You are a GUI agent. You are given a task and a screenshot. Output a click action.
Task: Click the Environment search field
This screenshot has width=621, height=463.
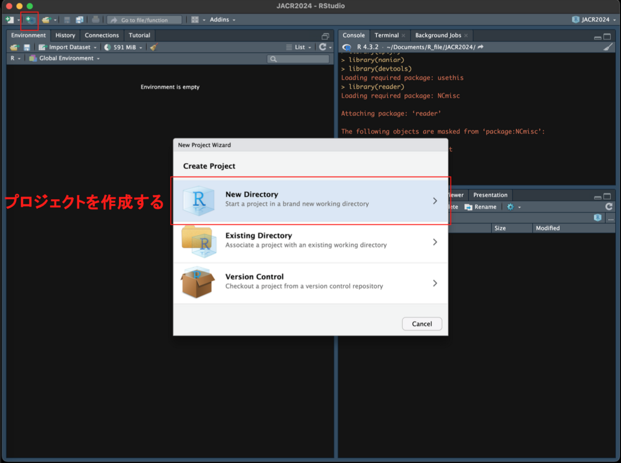(298, 59)
